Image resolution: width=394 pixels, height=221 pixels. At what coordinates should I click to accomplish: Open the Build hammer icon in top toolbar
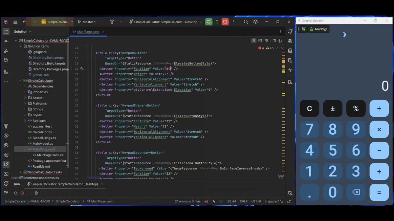point(112,22)
